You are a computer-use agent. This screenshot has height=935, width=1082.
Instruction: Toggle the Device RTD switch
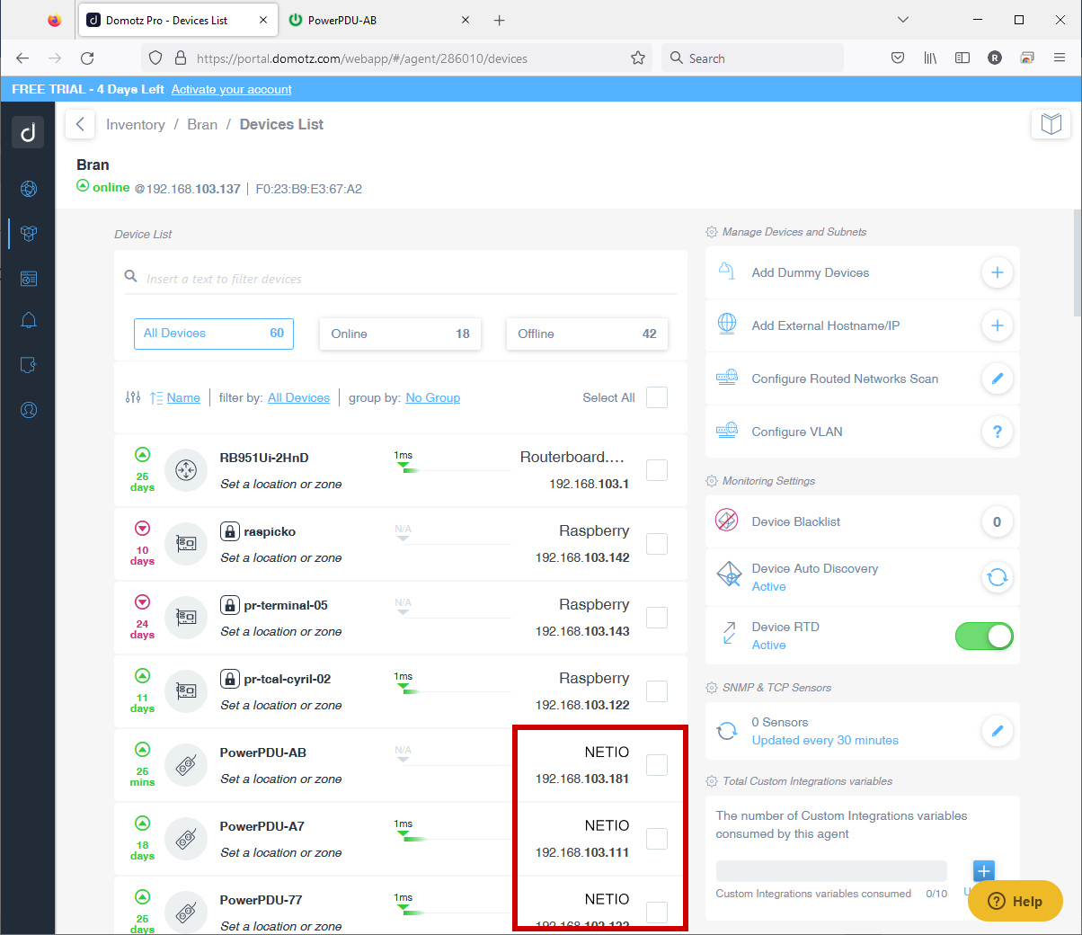[984, 637]
